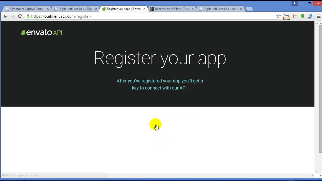Open the extension icon with NEW badge
322x181 pixels.
[287, 17]
